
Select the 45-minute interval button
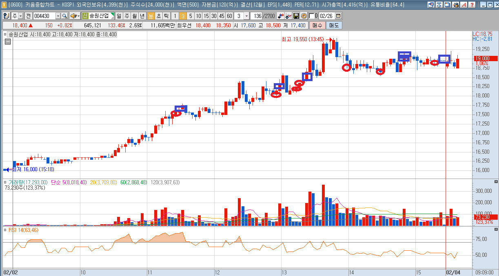click(222, 16)
